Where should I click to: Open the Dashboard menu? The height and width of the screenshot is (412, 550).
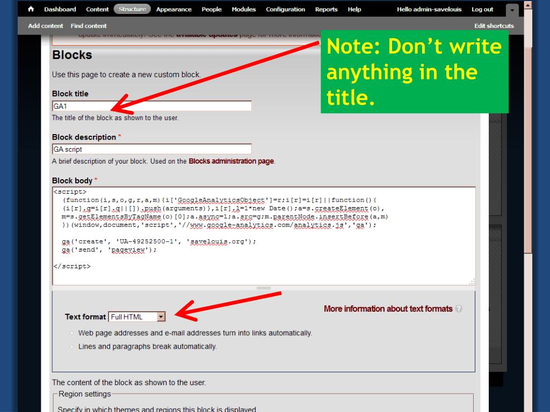click(60, 10)
